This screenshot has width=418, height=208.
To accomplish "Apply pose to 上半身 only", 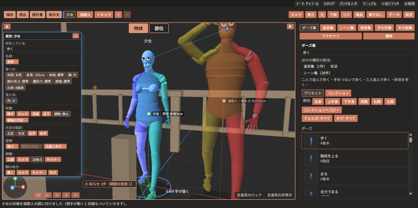I will [x=332, y=102].
